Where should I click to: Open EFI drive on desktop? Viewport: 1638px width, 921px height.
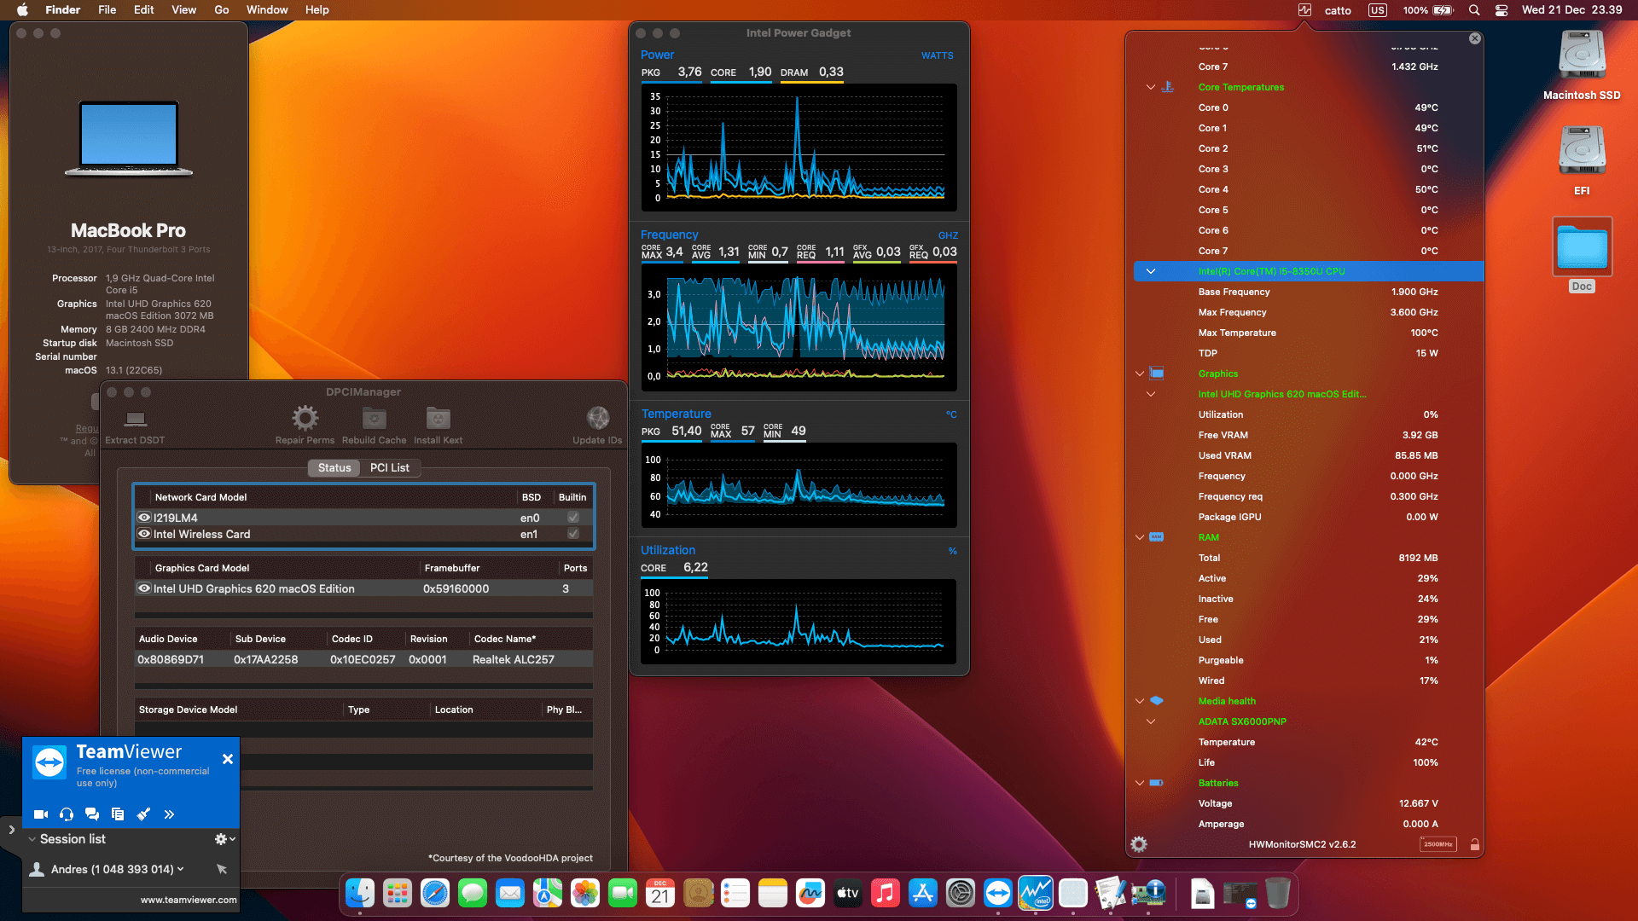click(1582, 161)
